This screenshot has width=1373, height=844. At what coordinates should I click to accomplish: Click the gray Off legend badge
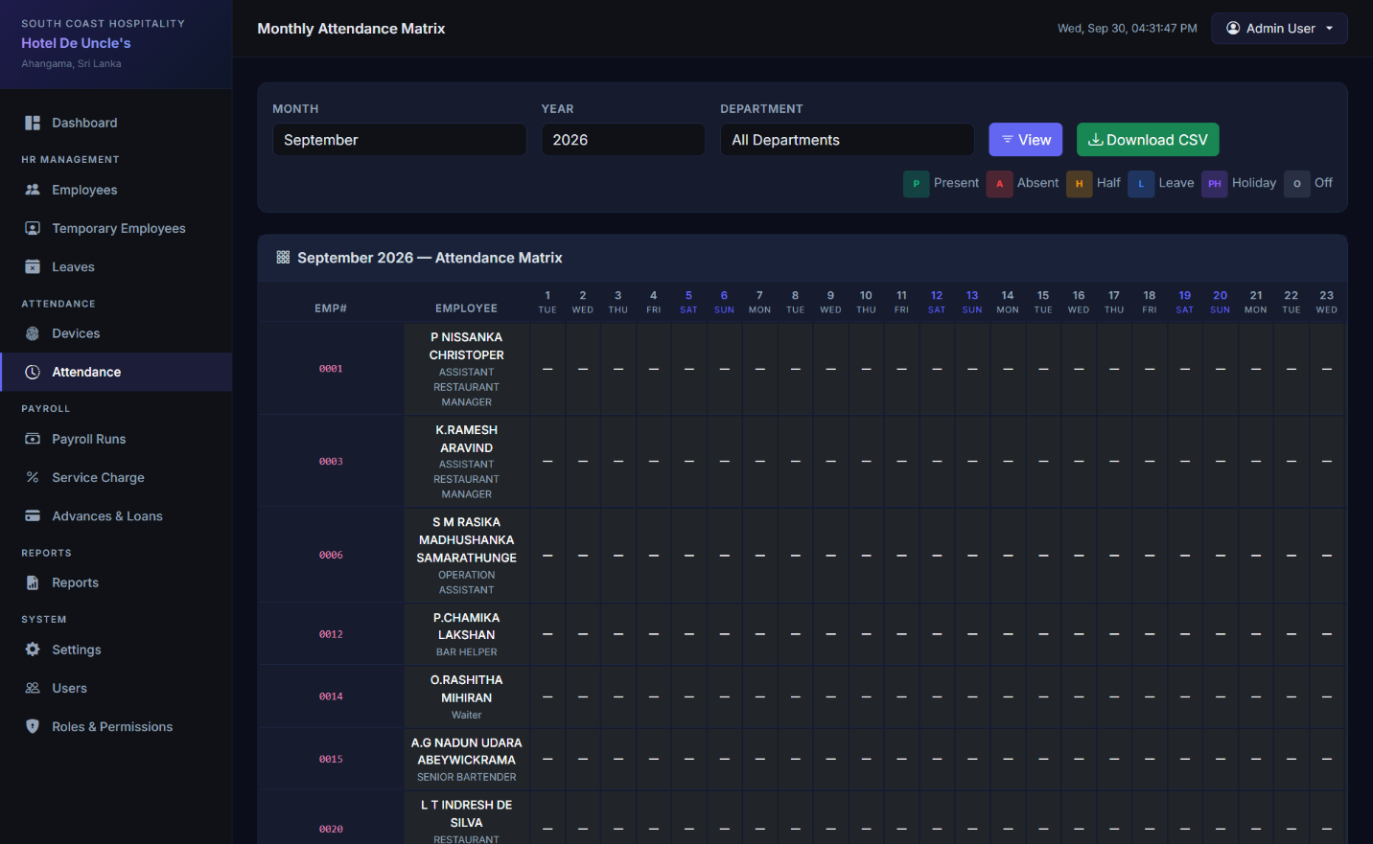(x=1297, y=183)
